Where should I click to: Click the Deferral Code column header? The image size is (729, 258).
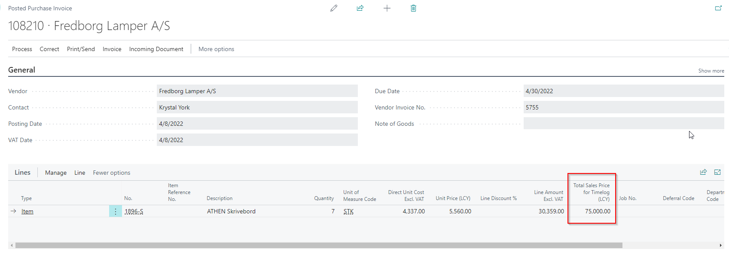click(x=678, y=198)
